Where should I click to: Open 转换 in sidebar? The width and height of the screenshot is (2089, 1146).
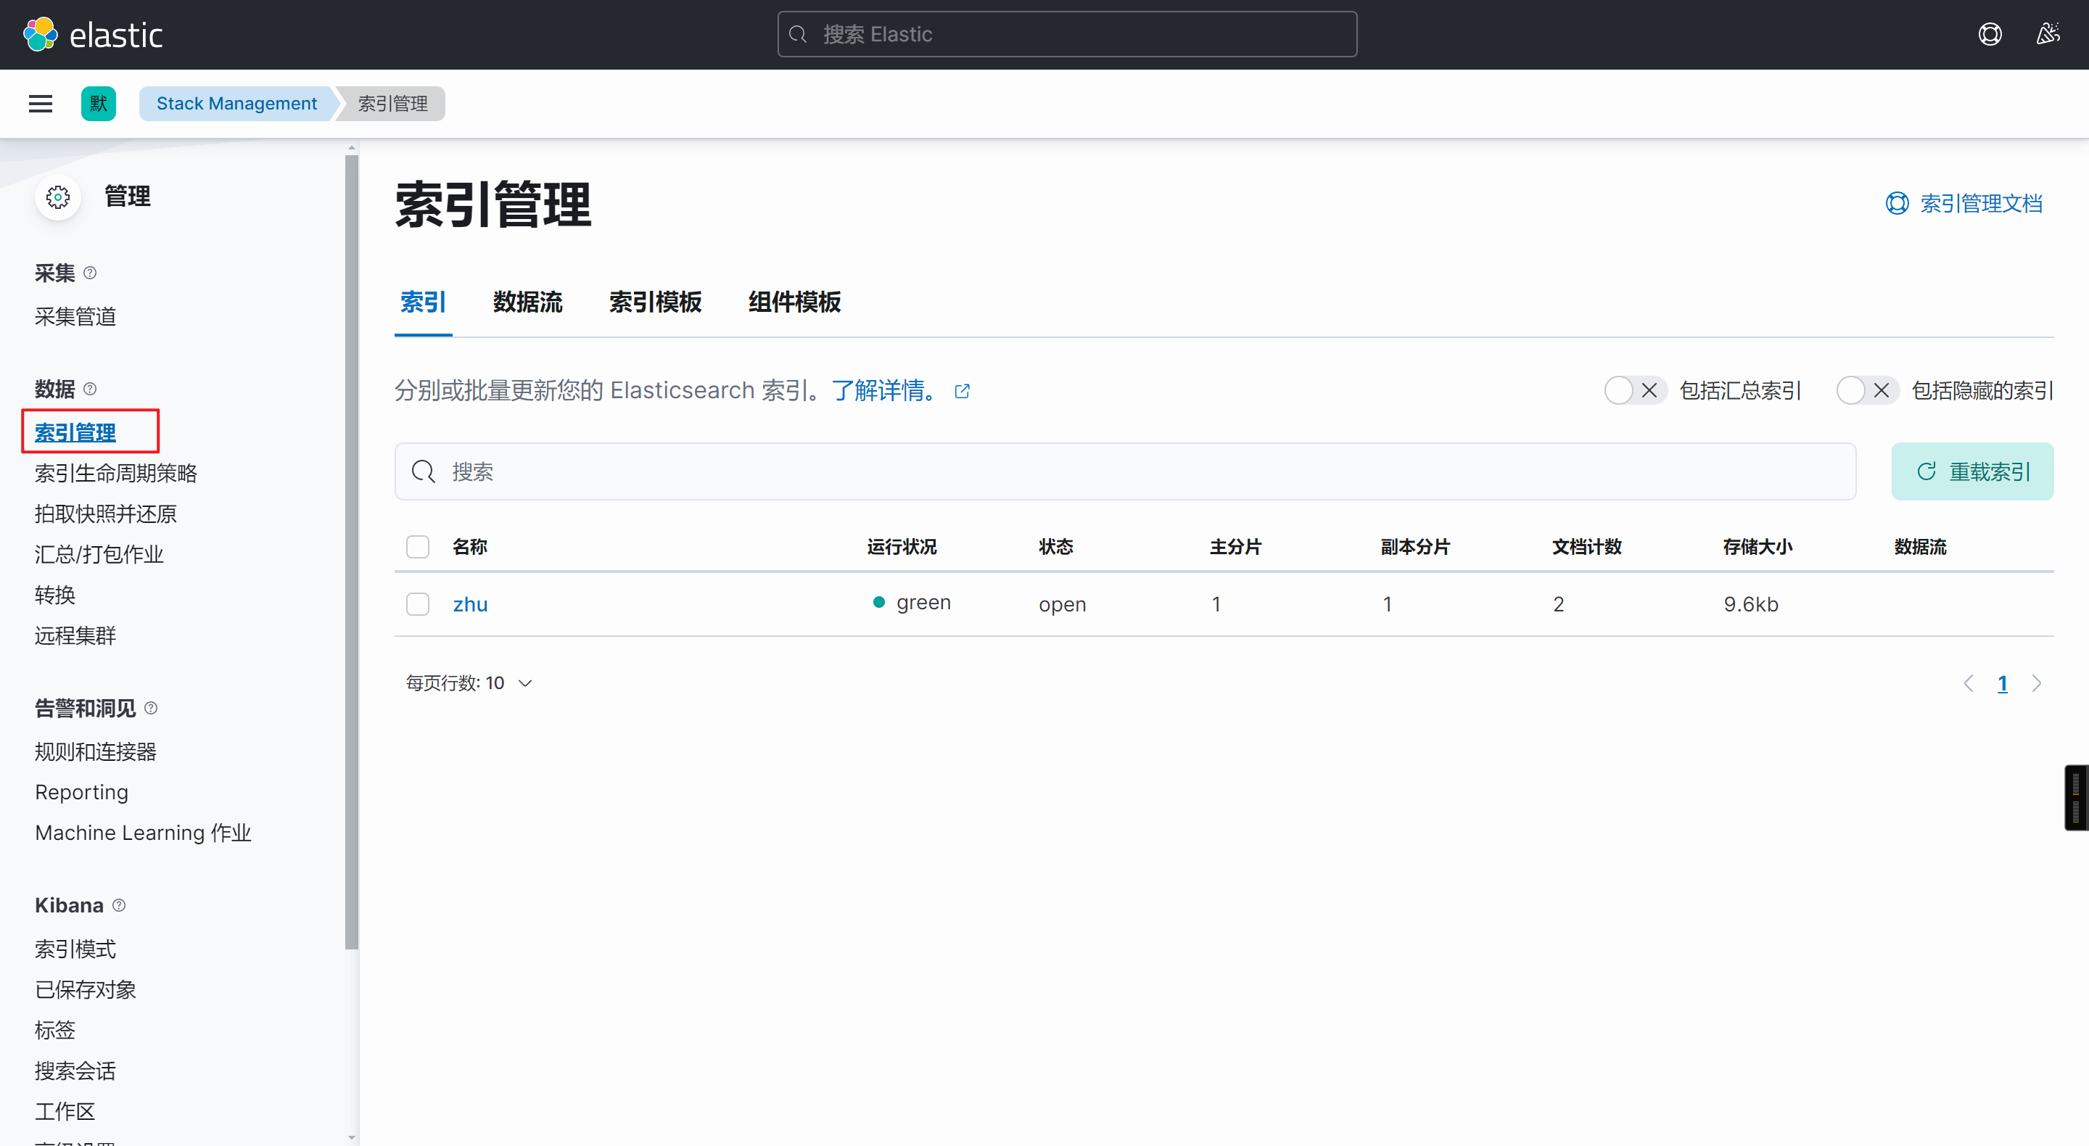pos(55,595)
